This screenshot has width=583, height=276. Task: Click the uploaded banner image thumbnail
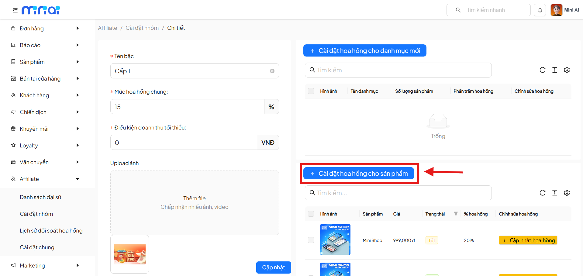tap(129, 254)
